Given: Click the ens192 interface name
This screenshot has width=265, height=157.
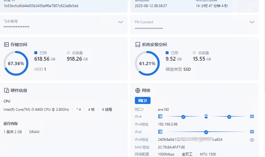Looking at the screenshot, I should pos(164,110).
